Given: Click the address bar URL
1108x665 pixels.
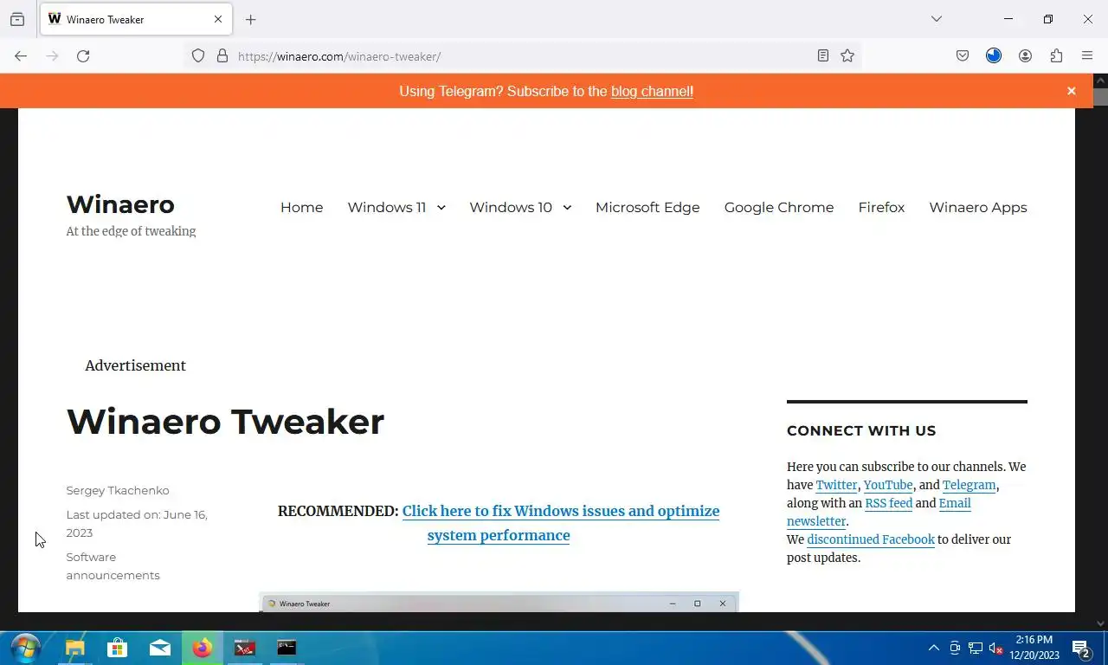Looking at the screenshot, I should point(339,56).
